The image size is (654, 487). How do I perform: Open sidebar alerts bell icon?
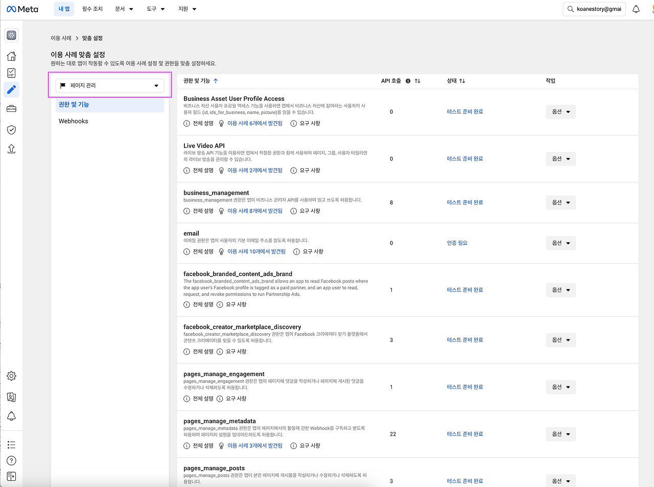pos(11,416)
